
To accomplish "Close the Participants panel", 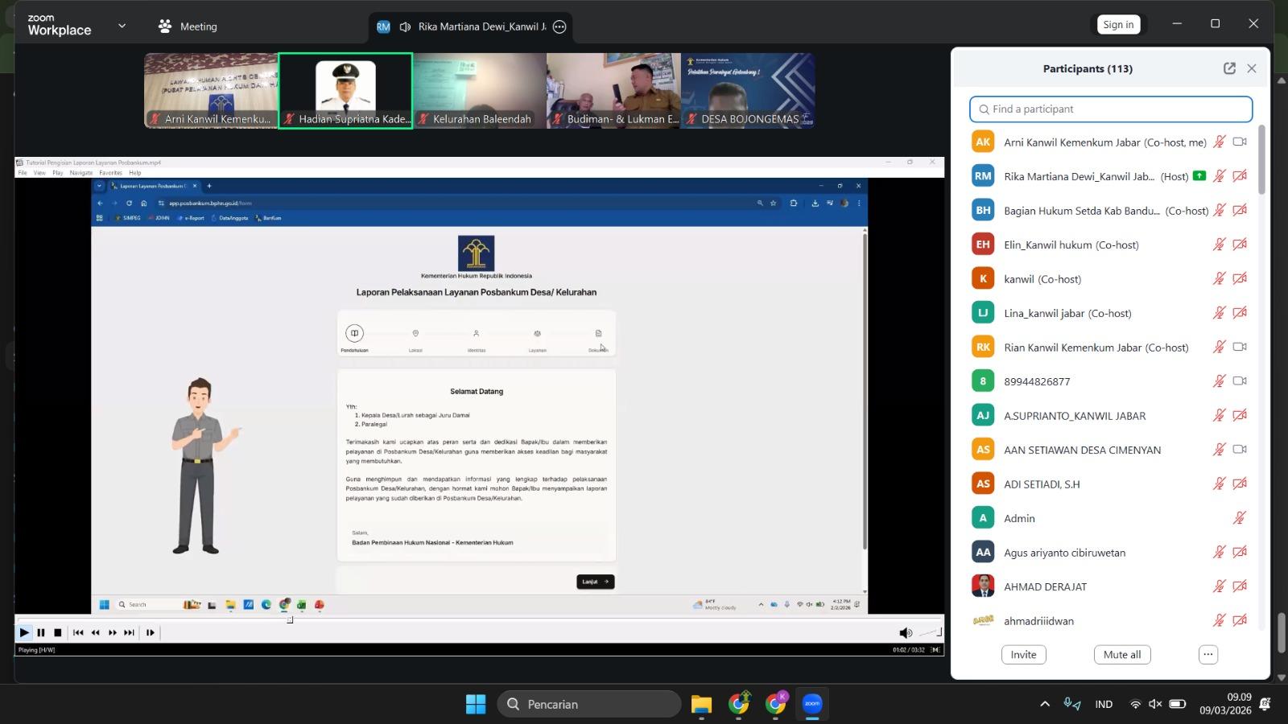I will (1252, 68).
